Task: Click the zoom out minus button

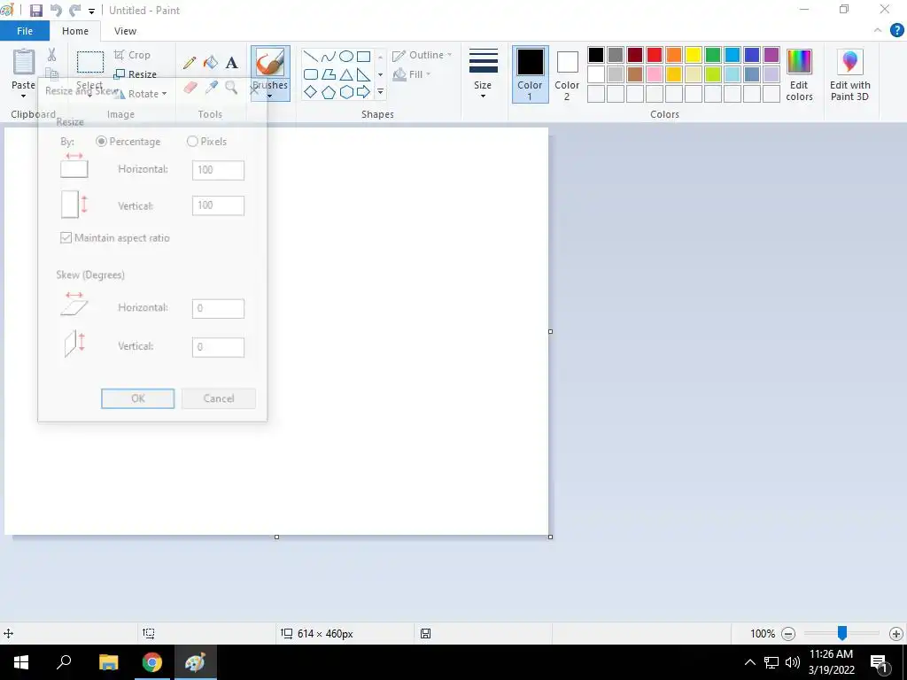Action: tap(788, 634)
